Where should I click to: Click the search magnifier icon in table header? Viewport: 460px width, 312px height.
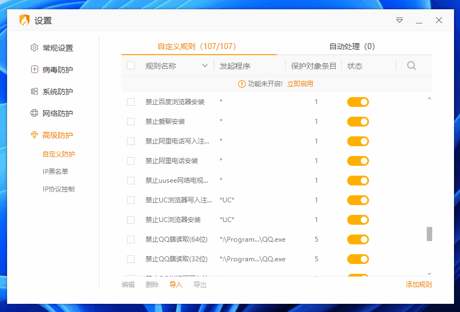pyautogui.click(x=411, y=65)
